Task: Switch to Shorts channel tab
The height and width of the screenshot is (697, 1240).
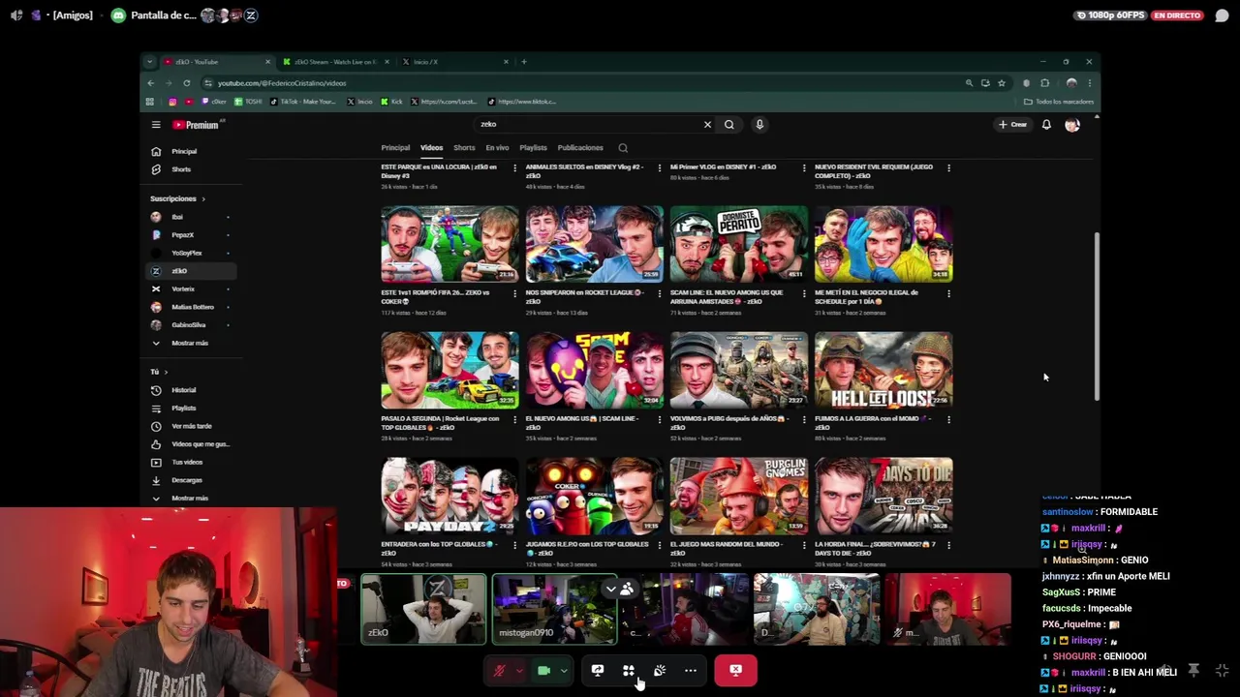Action: coord(464,148)
